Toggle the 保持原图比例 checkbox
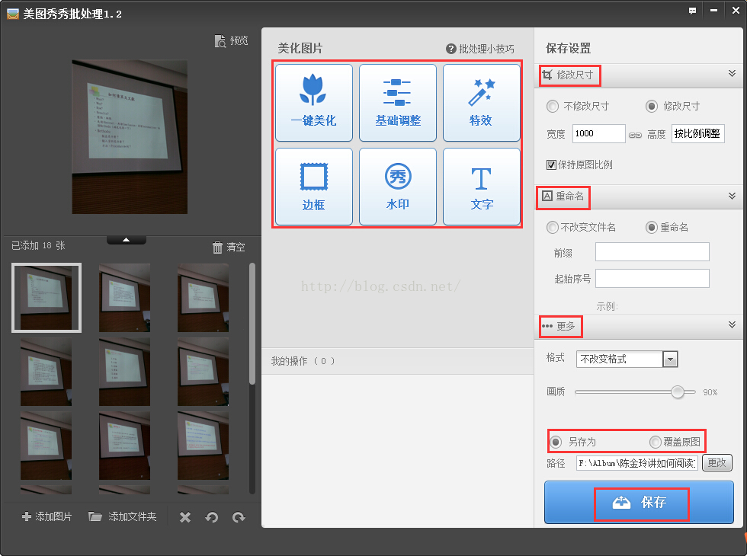Screen dimensions: 747x556 coord(551,165)
